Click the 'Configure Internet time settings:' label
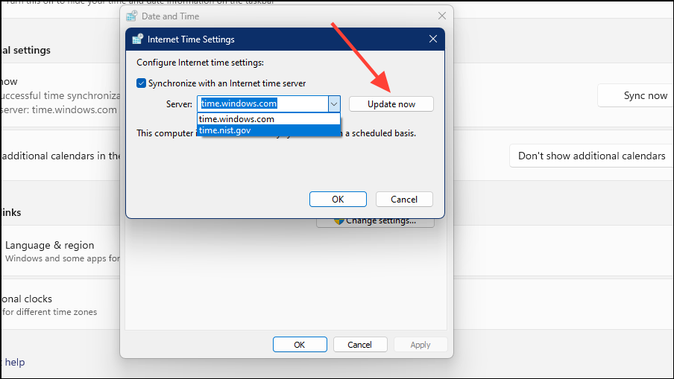 pos(201,63)
